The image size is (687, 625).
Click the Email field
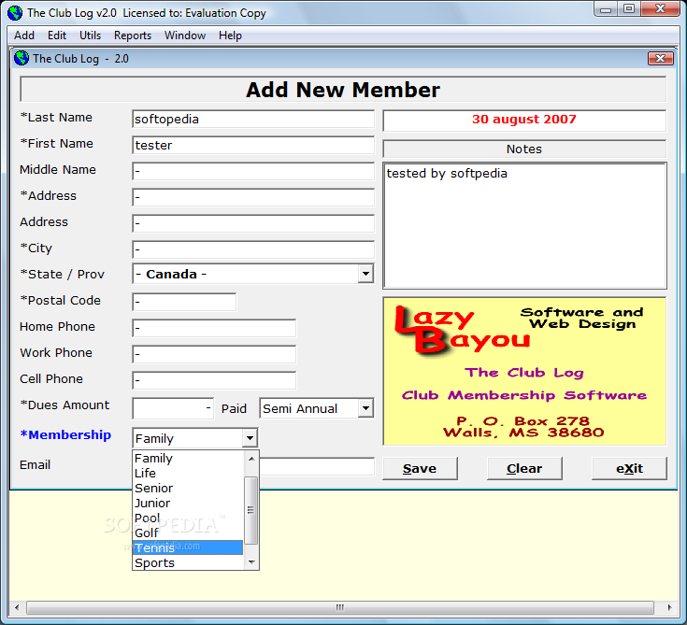317,466
